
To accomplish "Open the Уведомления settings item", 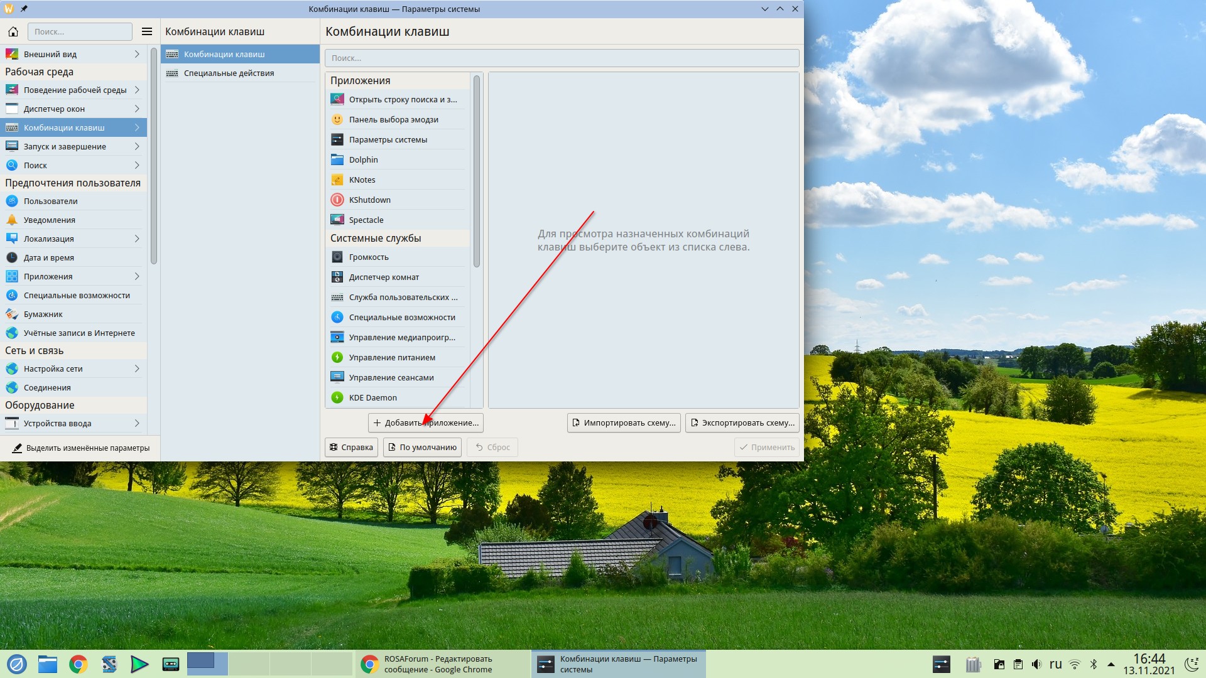I will point(49,220).
